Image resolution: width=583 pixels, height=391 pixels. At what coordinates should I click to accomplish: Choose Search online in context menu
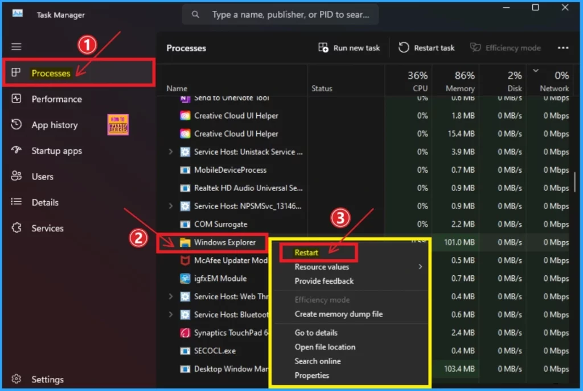(x=318, y=361)
